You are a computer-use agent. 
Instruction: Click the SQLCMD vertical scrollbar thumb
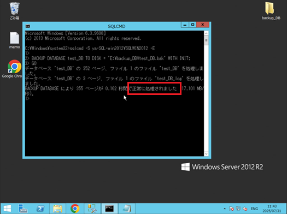(206, 40)
